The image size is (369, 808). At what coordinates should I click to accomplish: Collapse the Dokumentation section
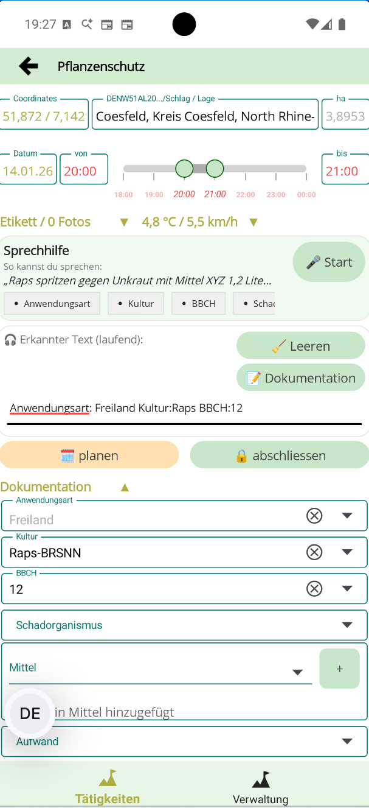[125, 487]
